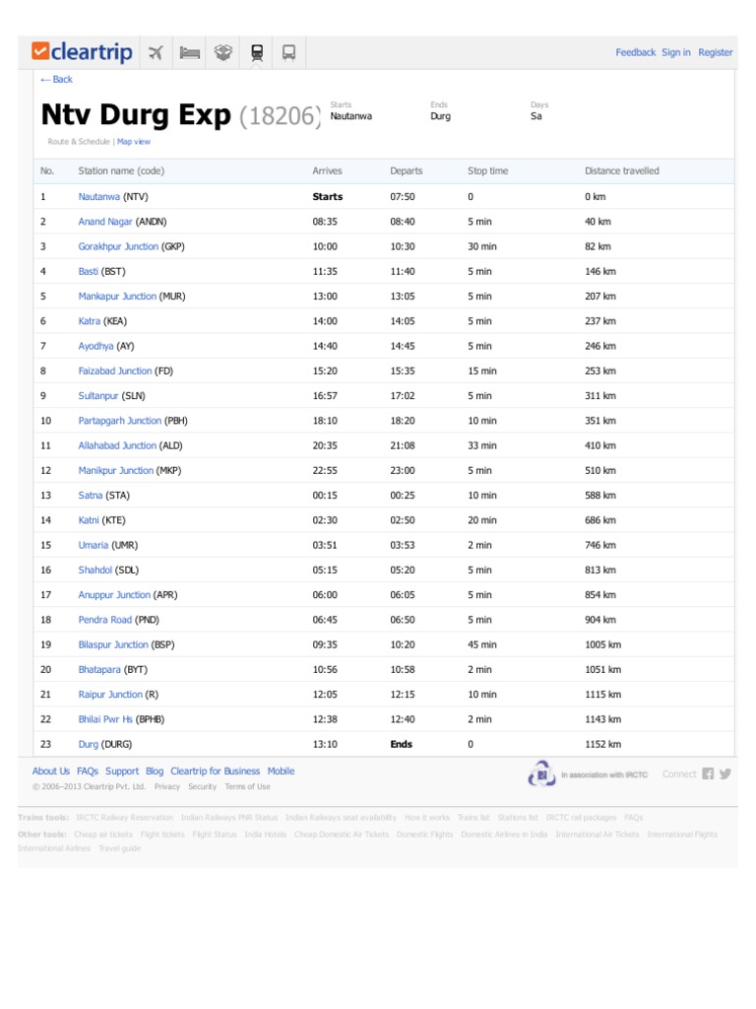Open Faizabad Junction station link
This screenshot has width=756, height=1009.
click(x=115, y=370)
